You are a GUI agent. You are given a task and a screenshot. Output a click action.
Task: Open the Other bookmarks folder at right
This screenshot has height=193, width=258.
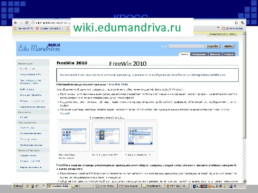233,28
